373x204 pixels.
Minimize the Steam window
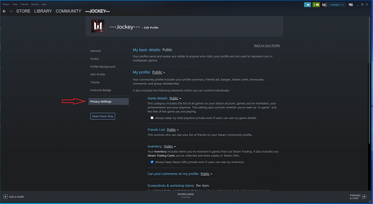coord(358,5)
